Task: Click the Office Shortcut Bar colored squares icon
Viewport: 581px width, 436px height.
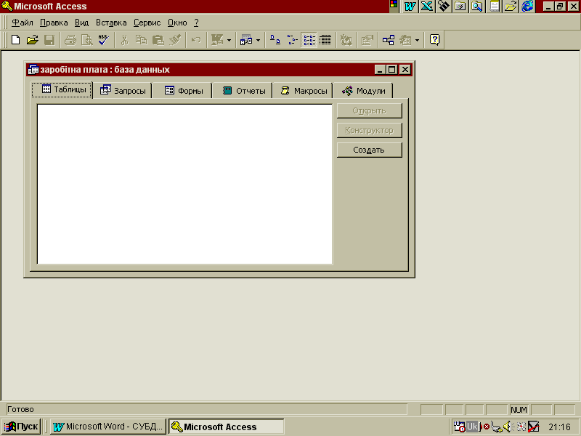Action: click(x=394, y=6)
